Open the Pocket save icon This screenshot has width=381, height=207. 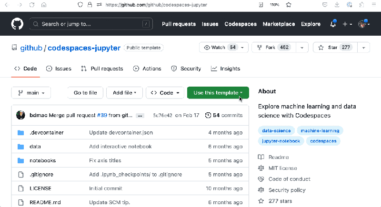(325, 5)
